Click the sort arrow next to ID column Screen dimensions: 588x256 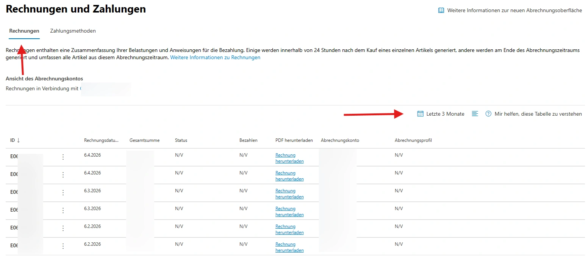(18, 140)
